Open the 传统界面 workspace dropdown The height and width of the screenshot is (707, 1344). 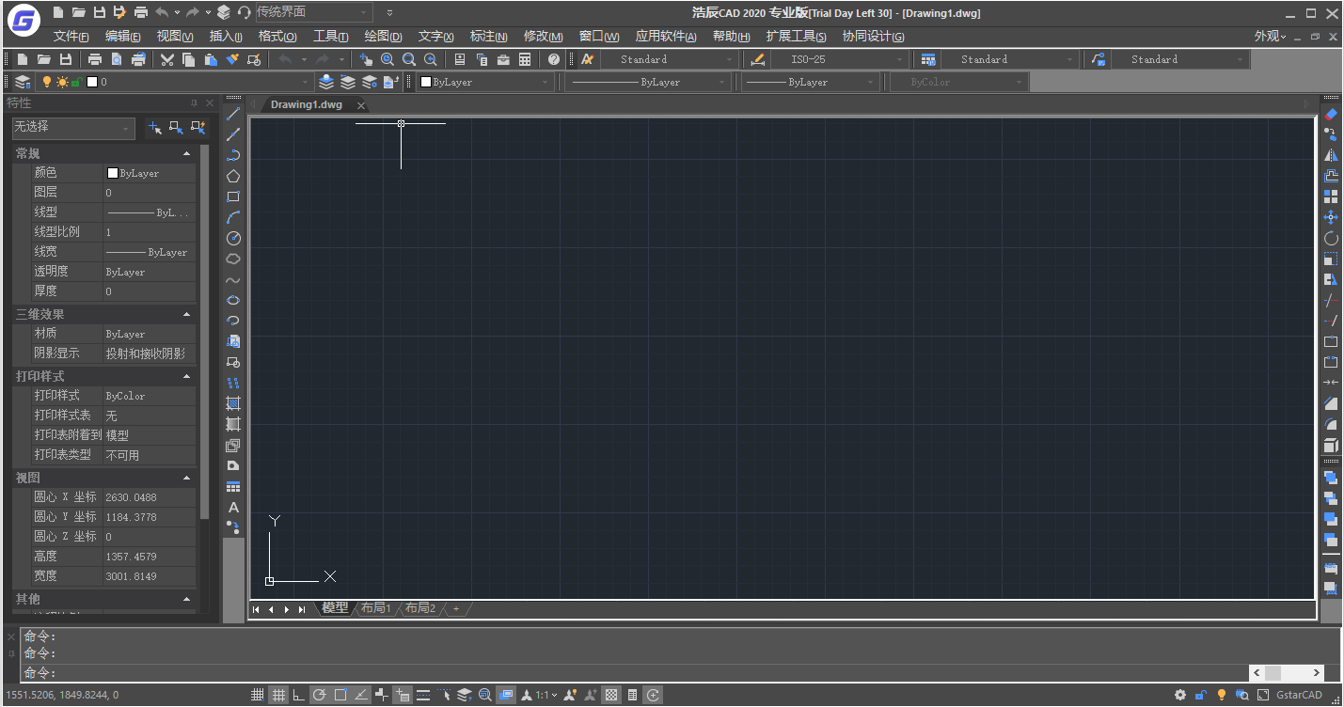[313, 12]
